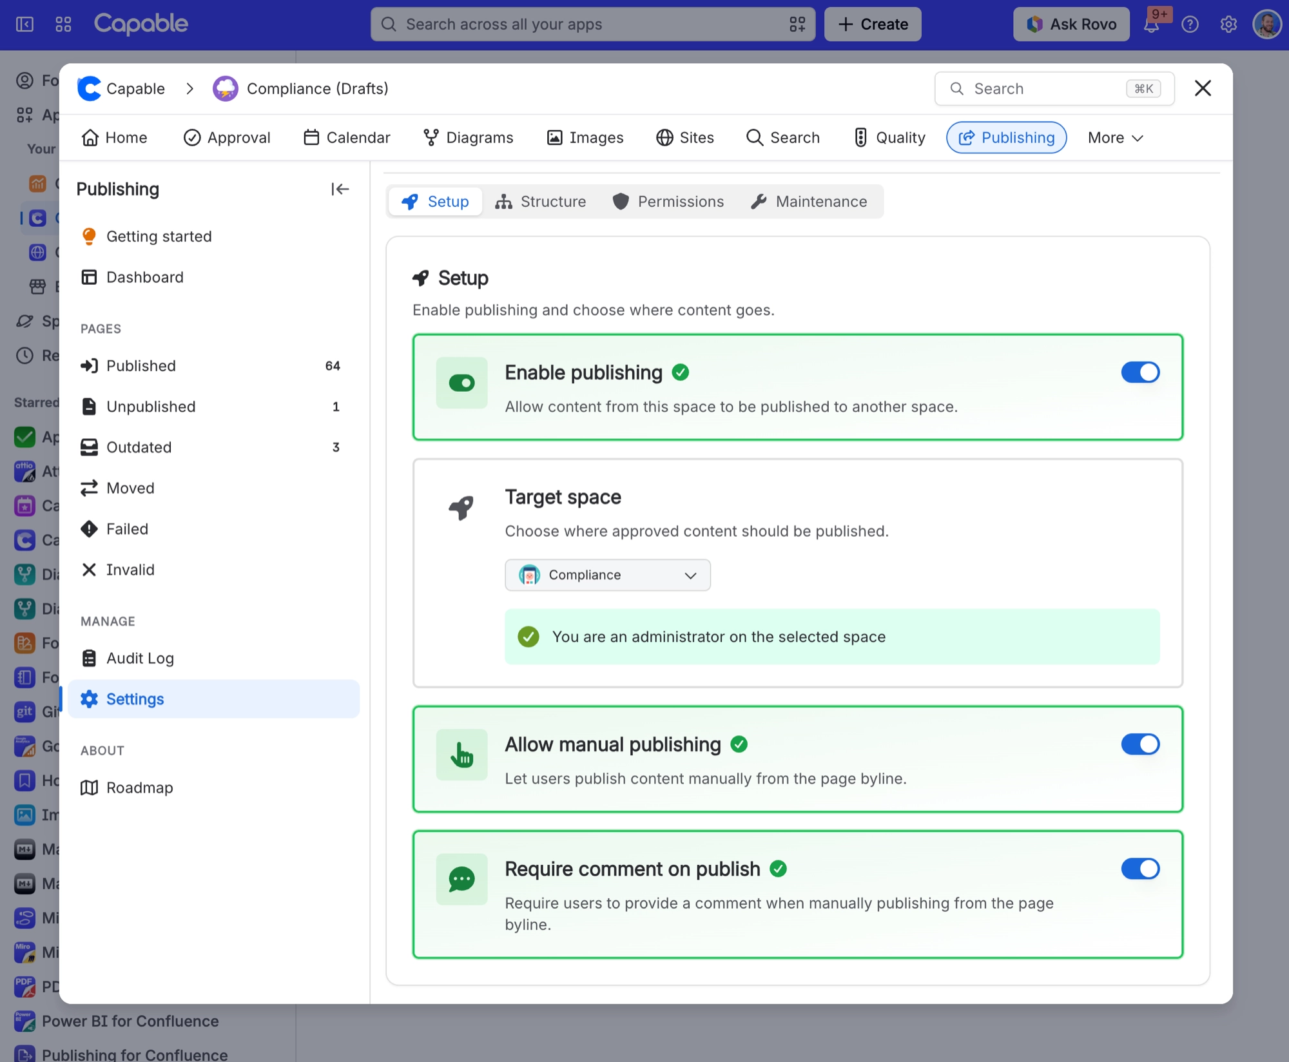This screenshot has height=1062, width=1289.
Task: Select the Publishing navigation item
Action: [1006, 138]
